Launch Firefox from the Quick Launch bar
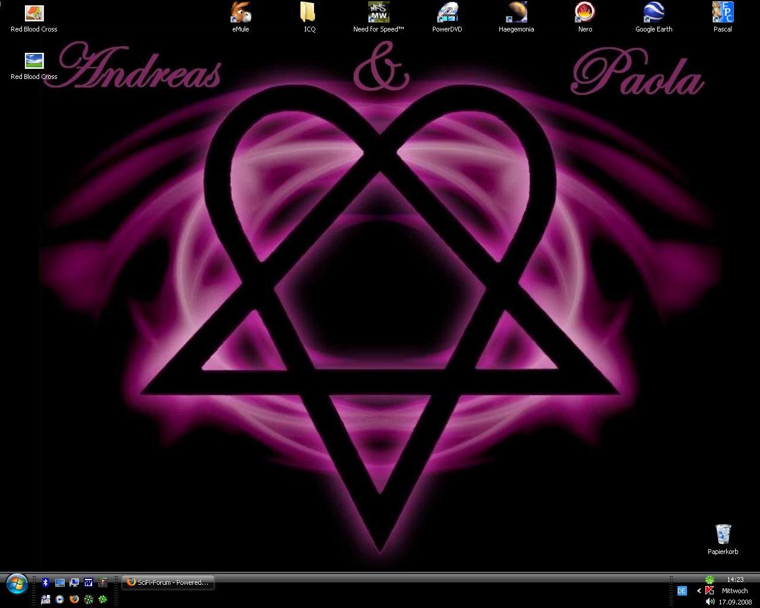760x608 pixels. [74, 600]
